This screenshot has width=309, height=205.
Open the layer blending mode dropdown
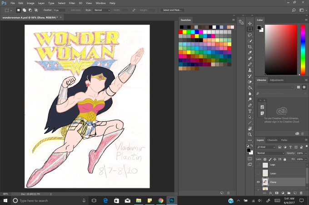coord(270,153)
